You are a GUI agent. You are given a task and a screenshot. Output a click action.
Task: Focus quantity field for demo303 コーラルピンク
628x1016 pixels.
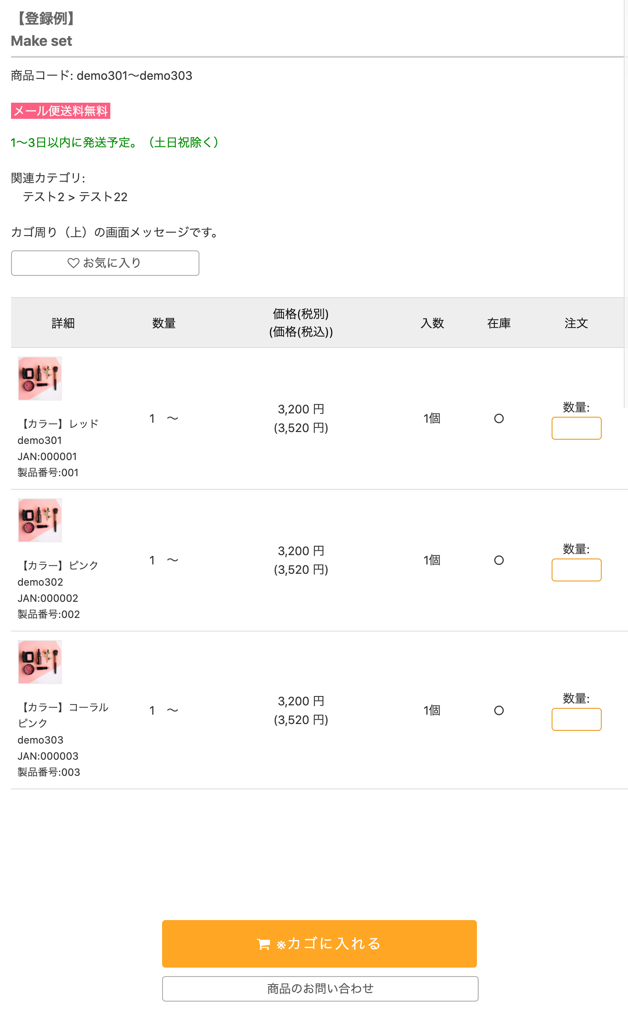576,719
